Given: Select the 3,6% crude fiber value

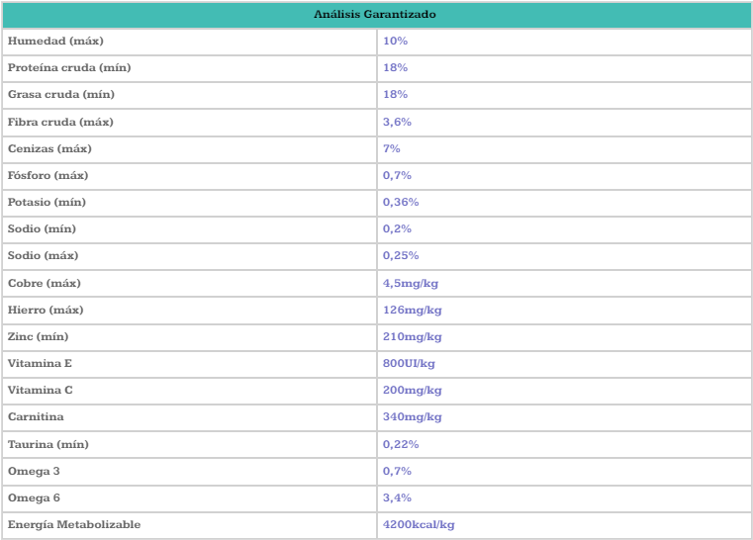Looking at the screenshot, I should 398,122.
